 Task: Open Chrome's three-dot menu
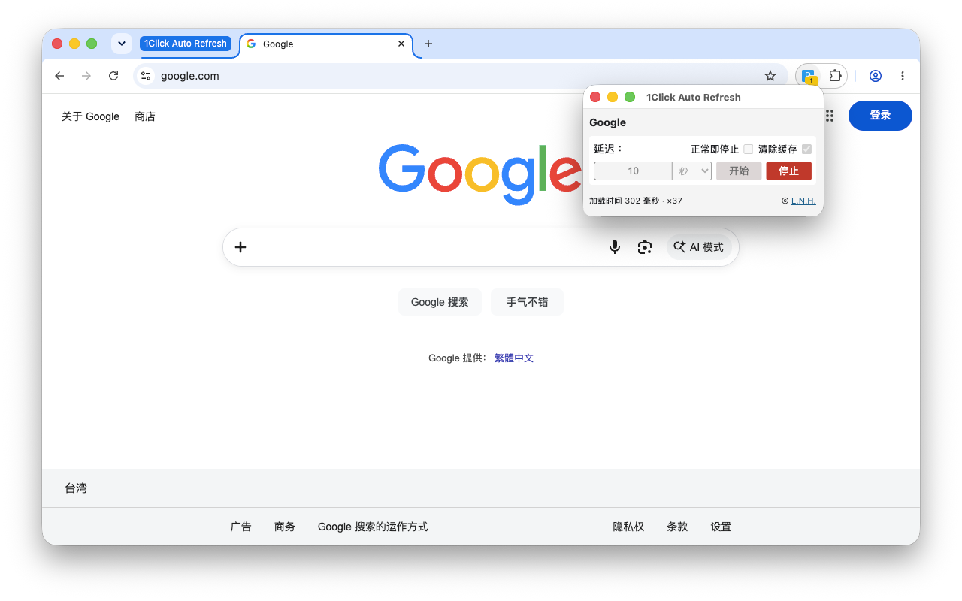pyautogui.click(x=903, y=76)
